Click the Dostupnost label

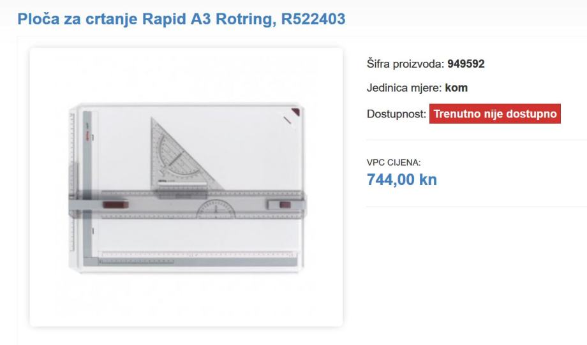point(396,114)
